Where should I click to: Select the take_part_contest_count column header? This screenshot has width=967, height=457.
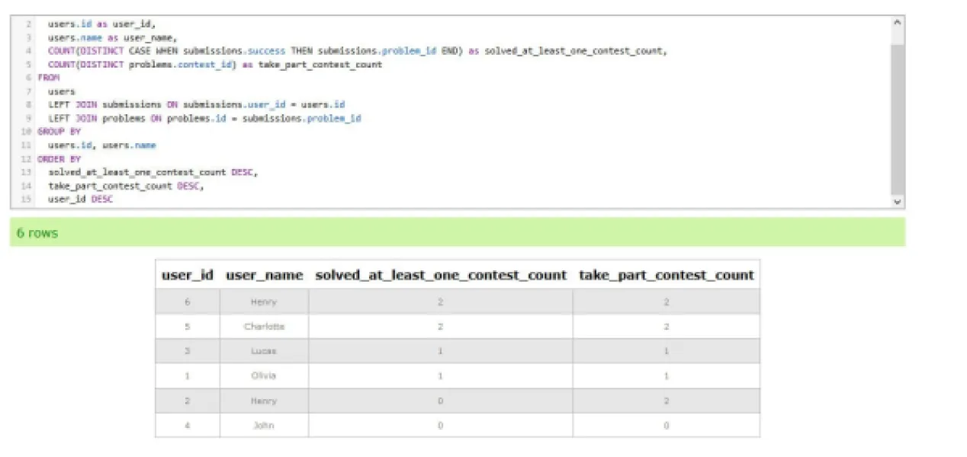pos(667,275)
